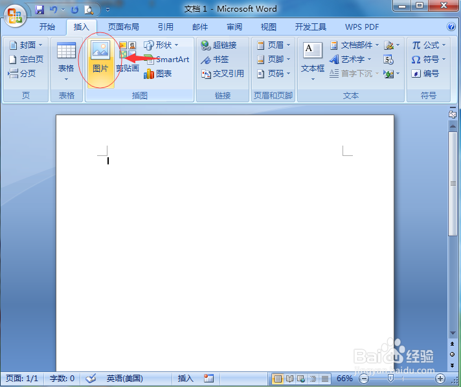Open the select browse object button

452,355
